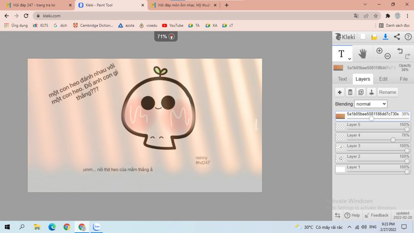Share the drawing with share icon
The height and width of the screenshot is (233, 414).
(397, 37)
